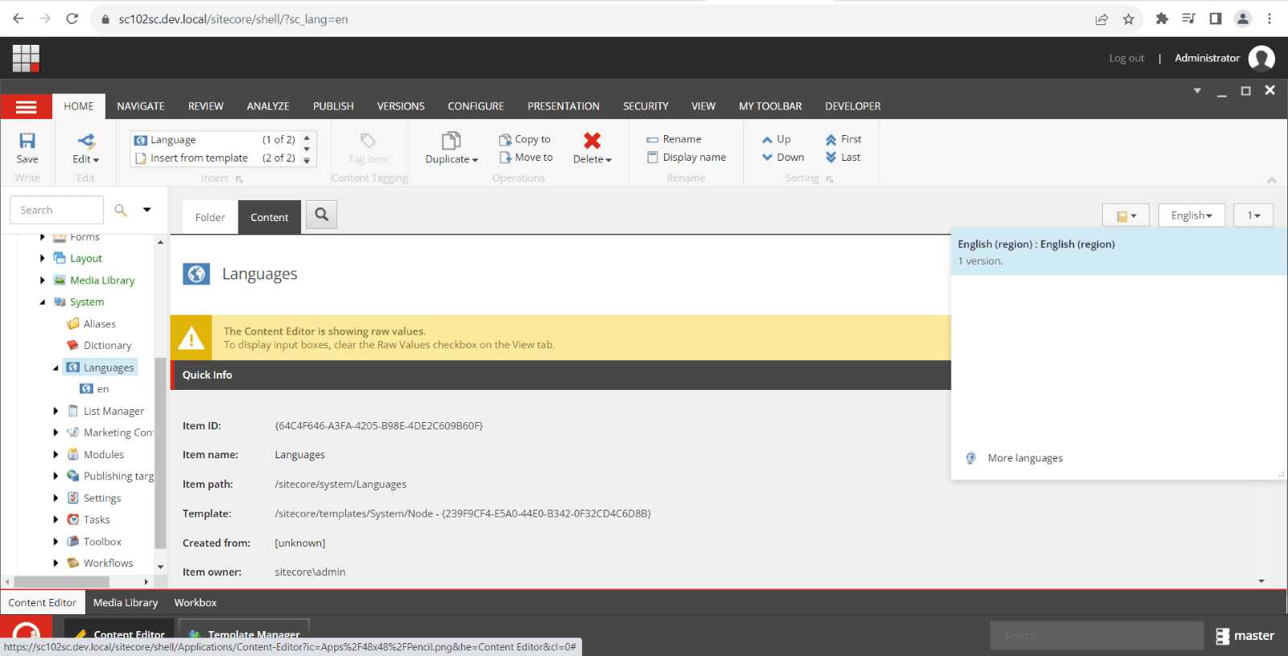Open the browser extensions puzzle icon
The height and width of the screenshot is (656, 1288).
(x=1162, y=18)
